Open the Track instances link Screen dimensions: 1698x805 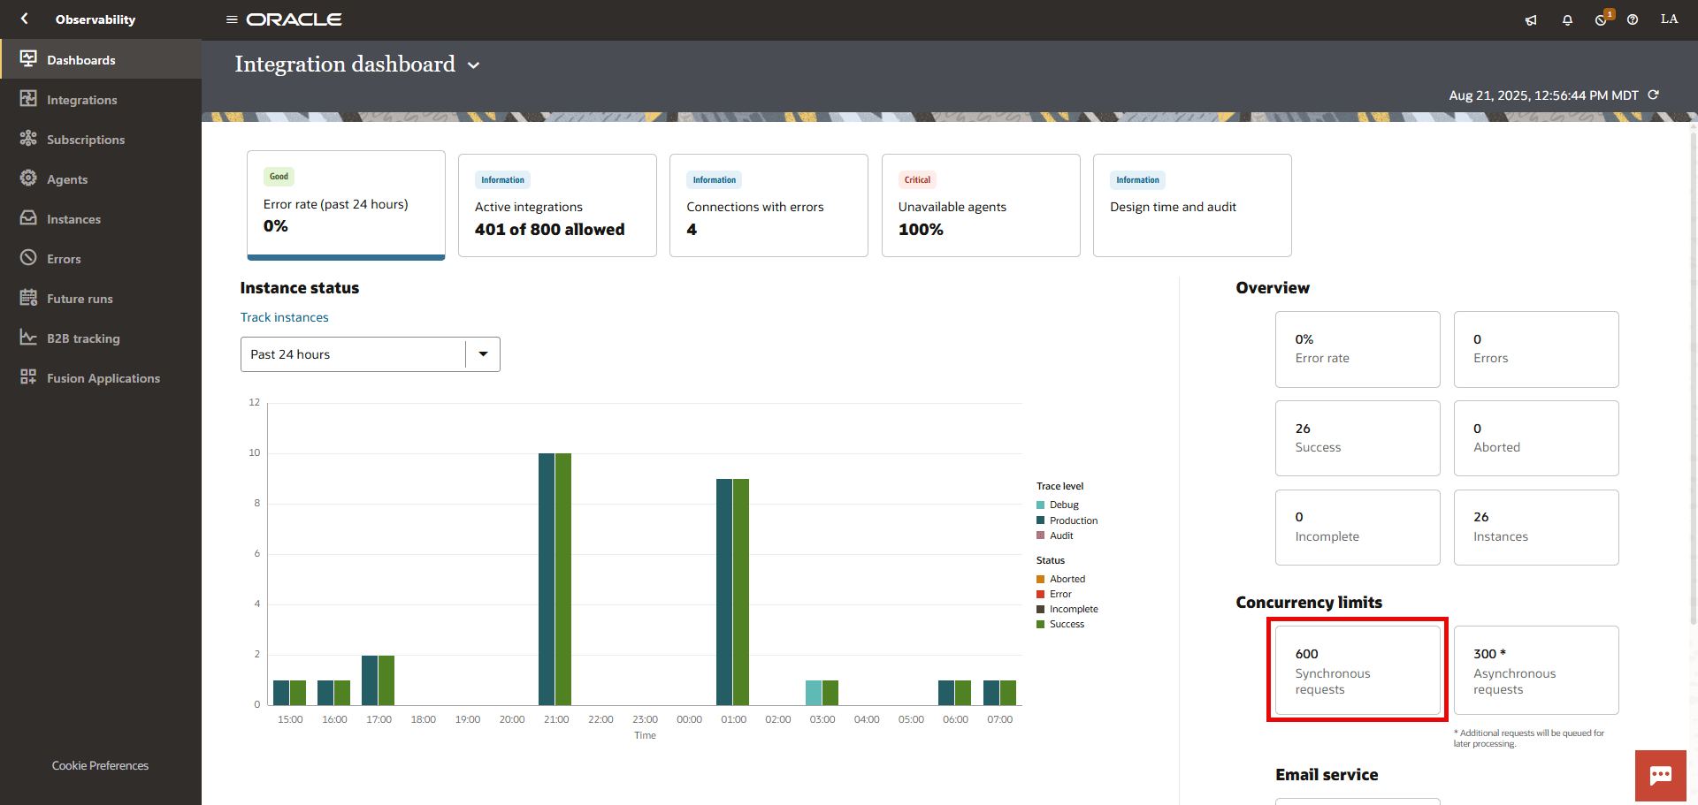click(284, 317)
